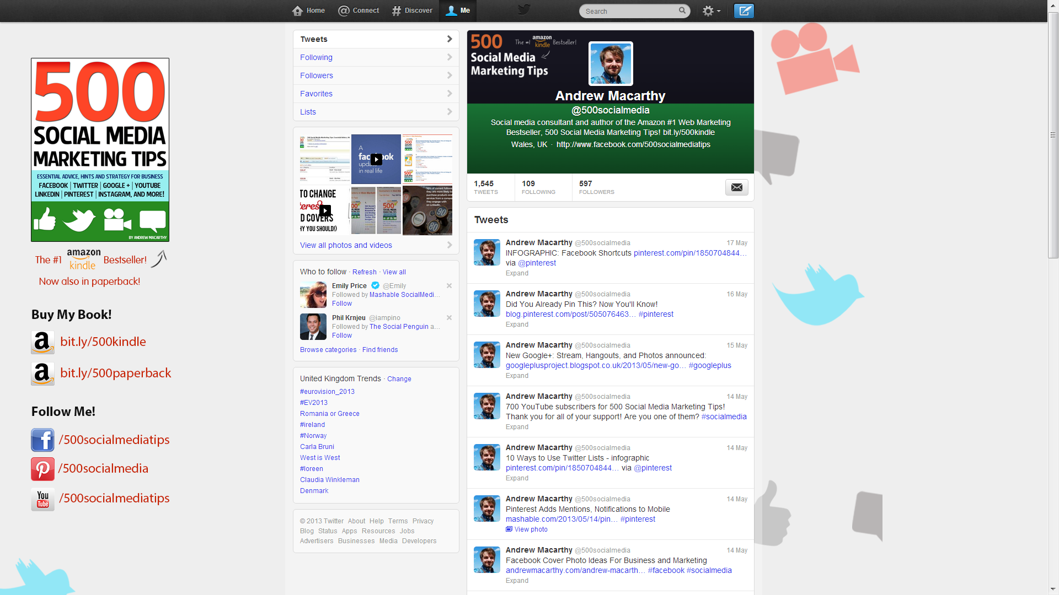Open the Tweets menu row
The height and width of the screenshot is (595, 1059).
coord(376,39)
